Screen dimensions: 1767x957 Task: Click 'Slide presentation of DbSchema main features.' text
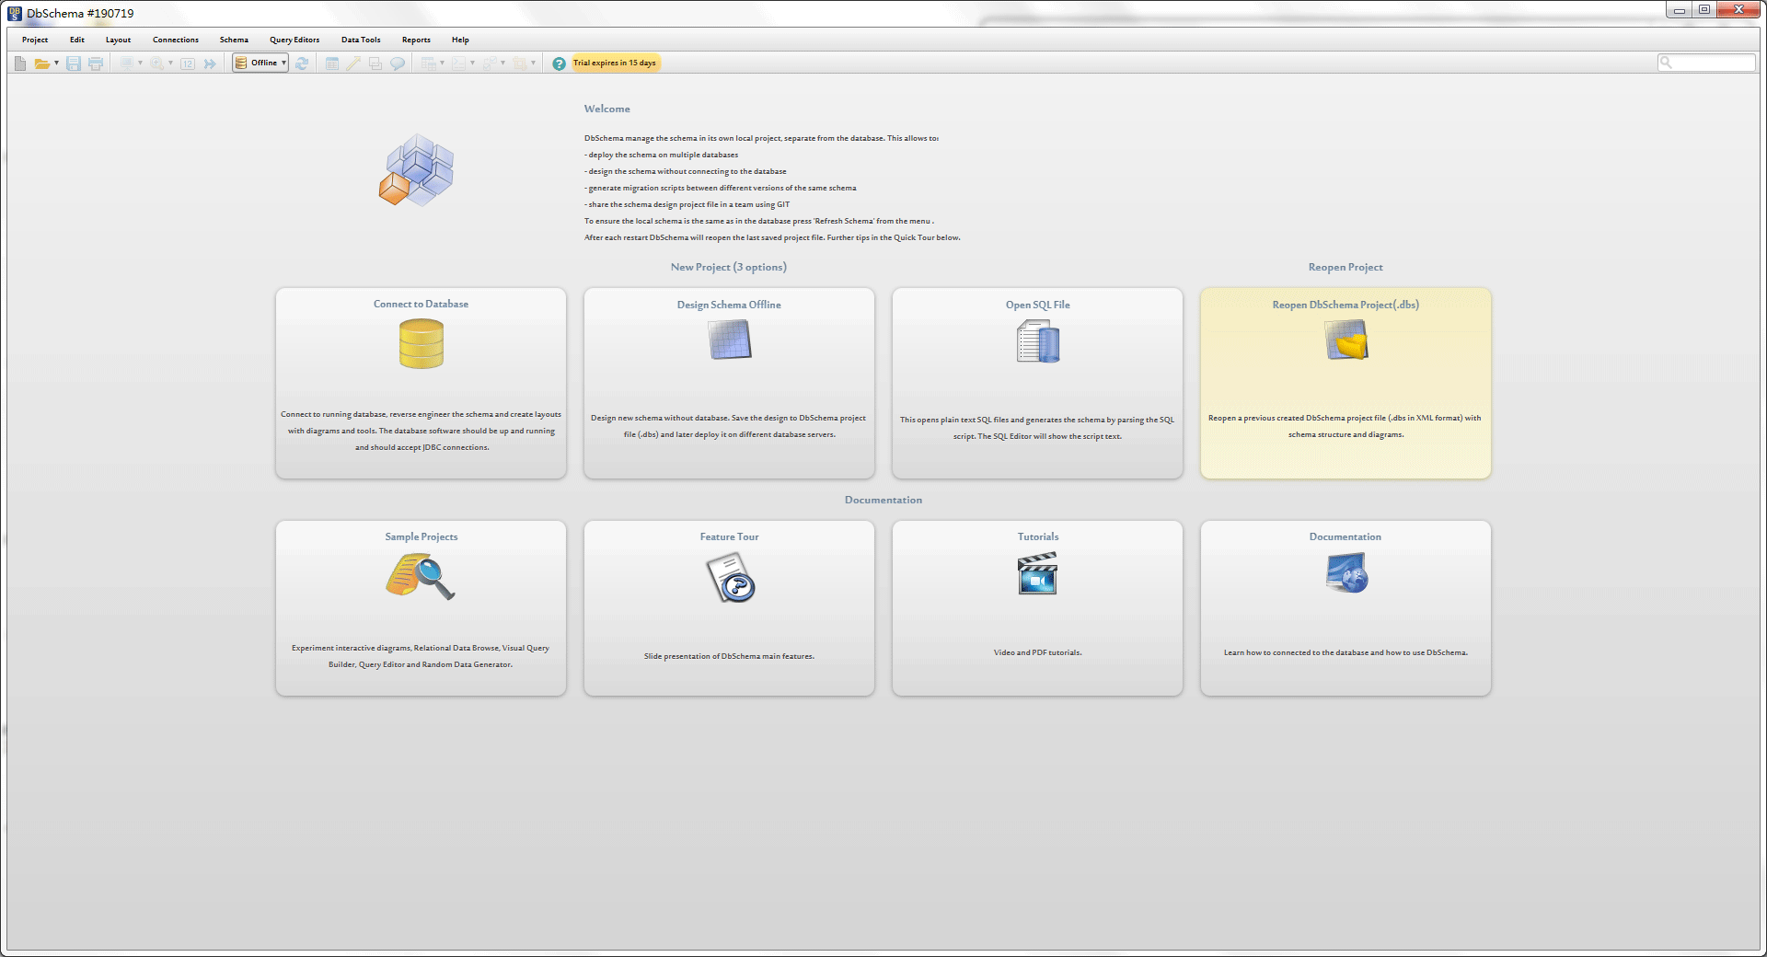tap(729, 656)
